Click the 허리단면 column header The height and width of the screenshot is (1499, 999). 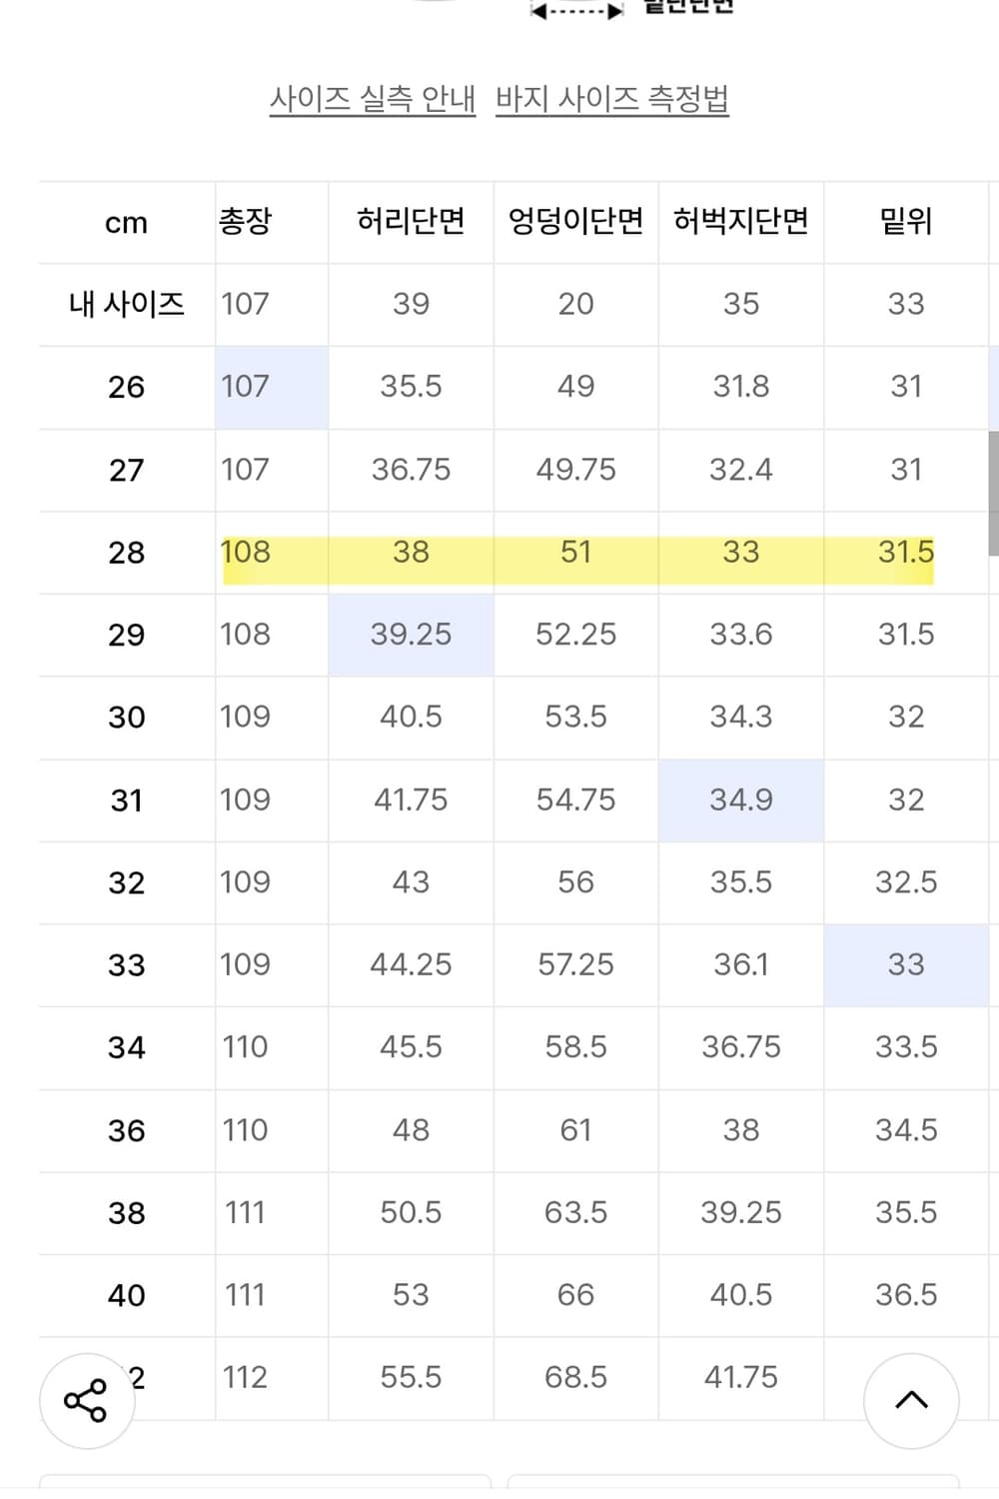pos(411,221)
